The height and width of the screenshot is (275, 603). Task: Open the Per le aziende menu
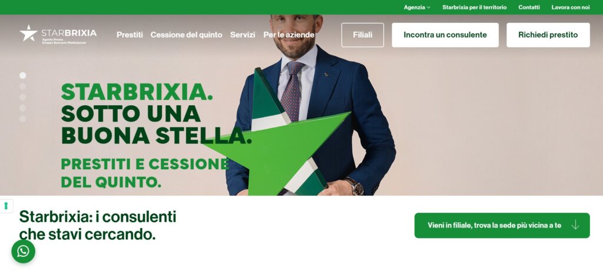point(289,35)
